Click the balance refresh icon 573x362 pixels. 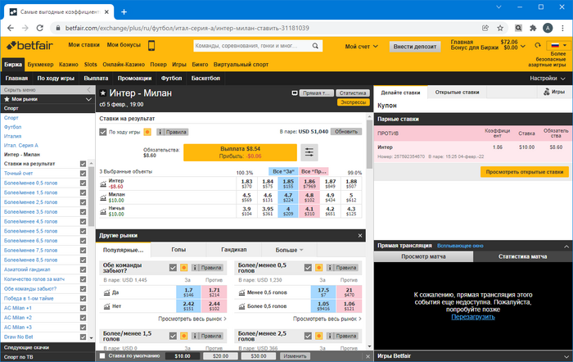[x=538, y=45]
